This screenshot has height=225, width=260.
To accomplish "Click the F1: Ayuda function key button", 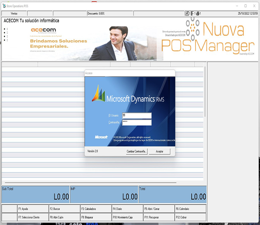I will coord(33,209).
